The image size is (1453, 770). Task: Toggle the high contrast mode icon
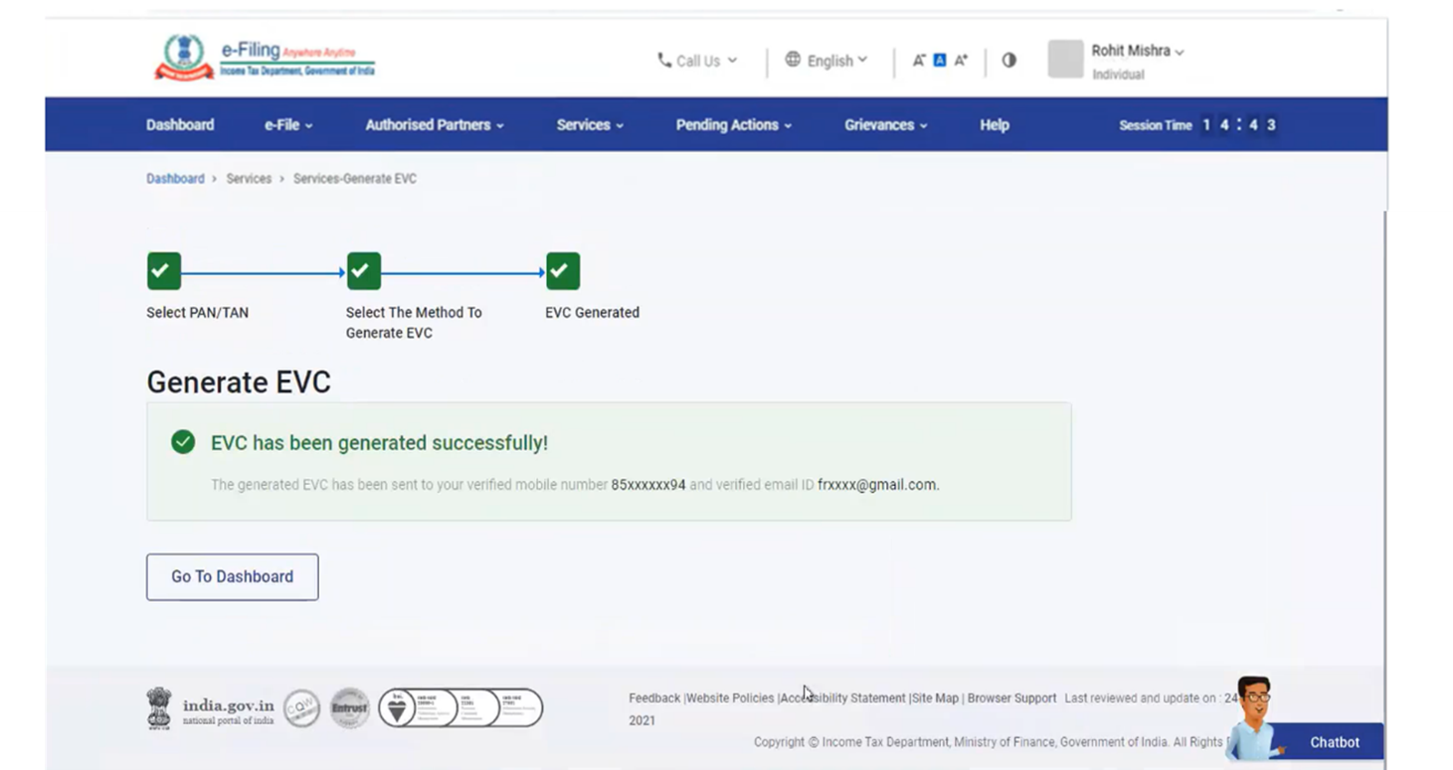point(1008,61)
